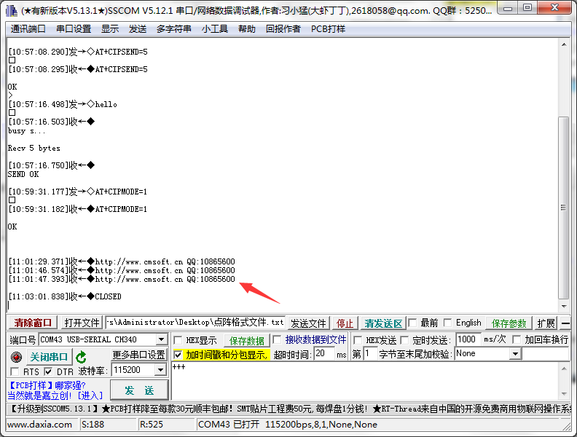Viewport: 577px width, 437px height.
Task: Enable 定时发送 checkbox
Action: pyautogui.click(x=404, y=340)
